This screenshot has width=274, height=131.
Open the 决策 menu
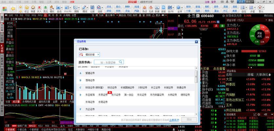[72, 2]
